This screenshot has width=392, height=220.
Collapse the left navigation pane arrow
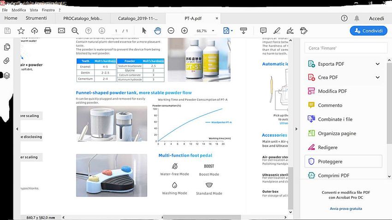tap(17, 129)
